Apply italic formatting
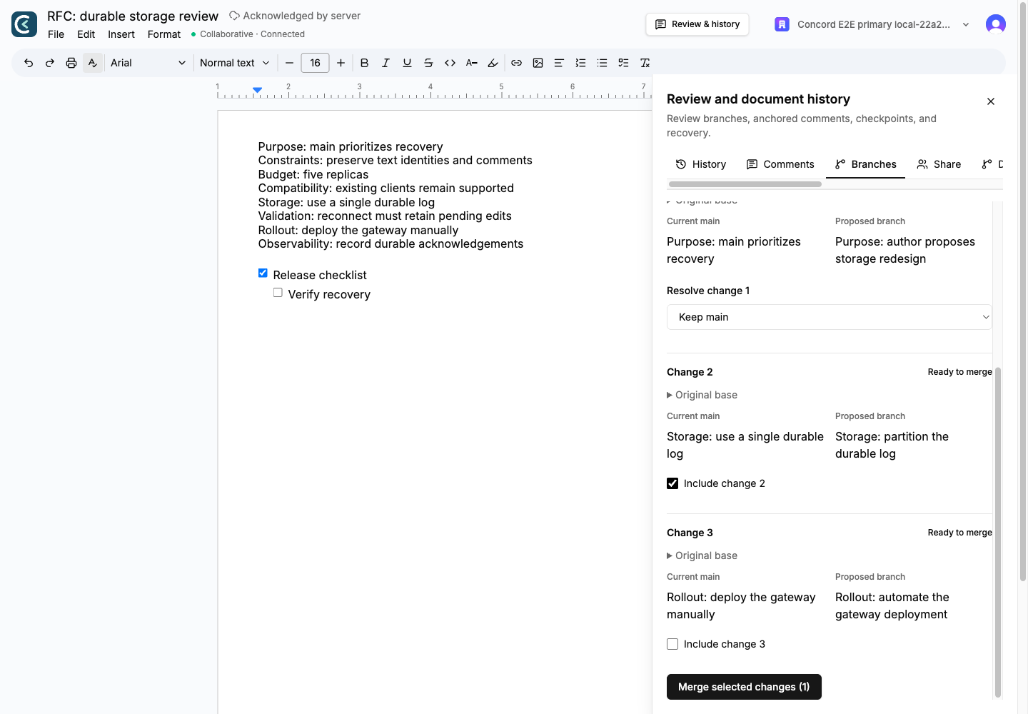1028x714 pixels. 385,63
